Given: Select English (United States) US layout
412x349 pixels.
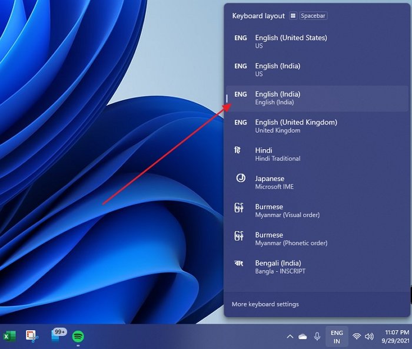Looking at the screenshot, I should [x=317, y=41].
